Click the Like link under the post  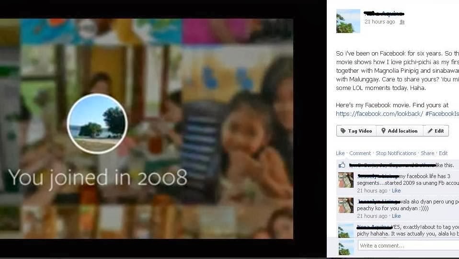[340, 153]
